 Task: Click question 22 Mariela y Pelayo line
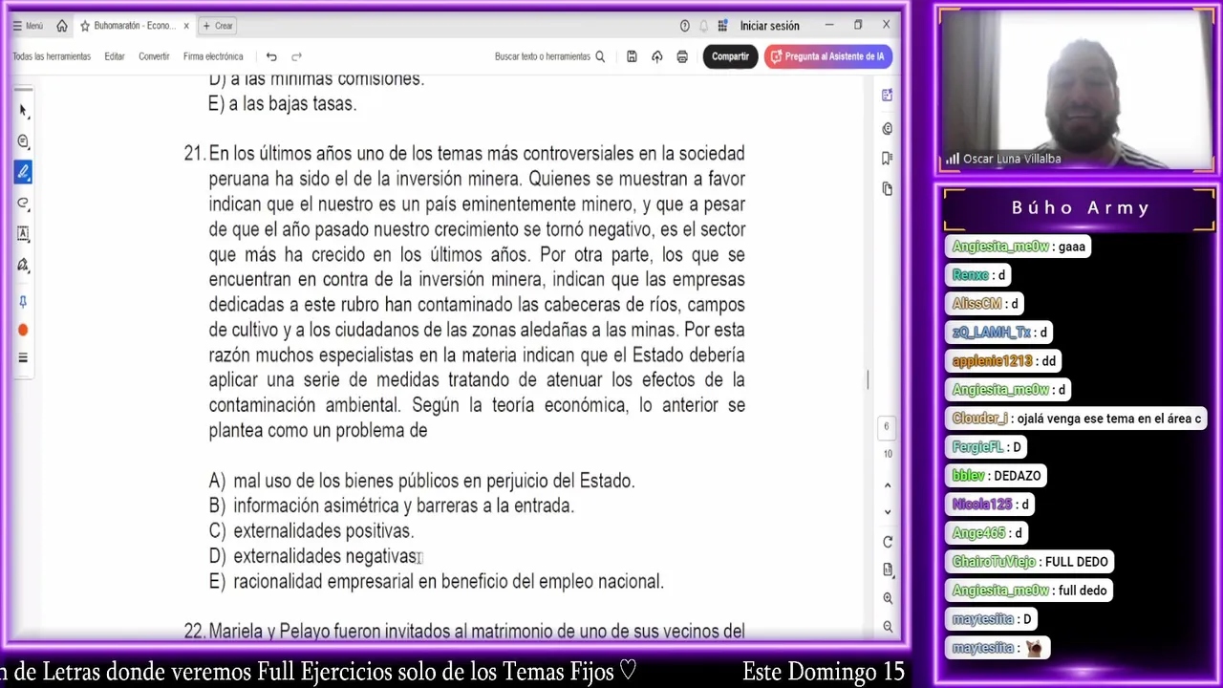tap(464, 631)
